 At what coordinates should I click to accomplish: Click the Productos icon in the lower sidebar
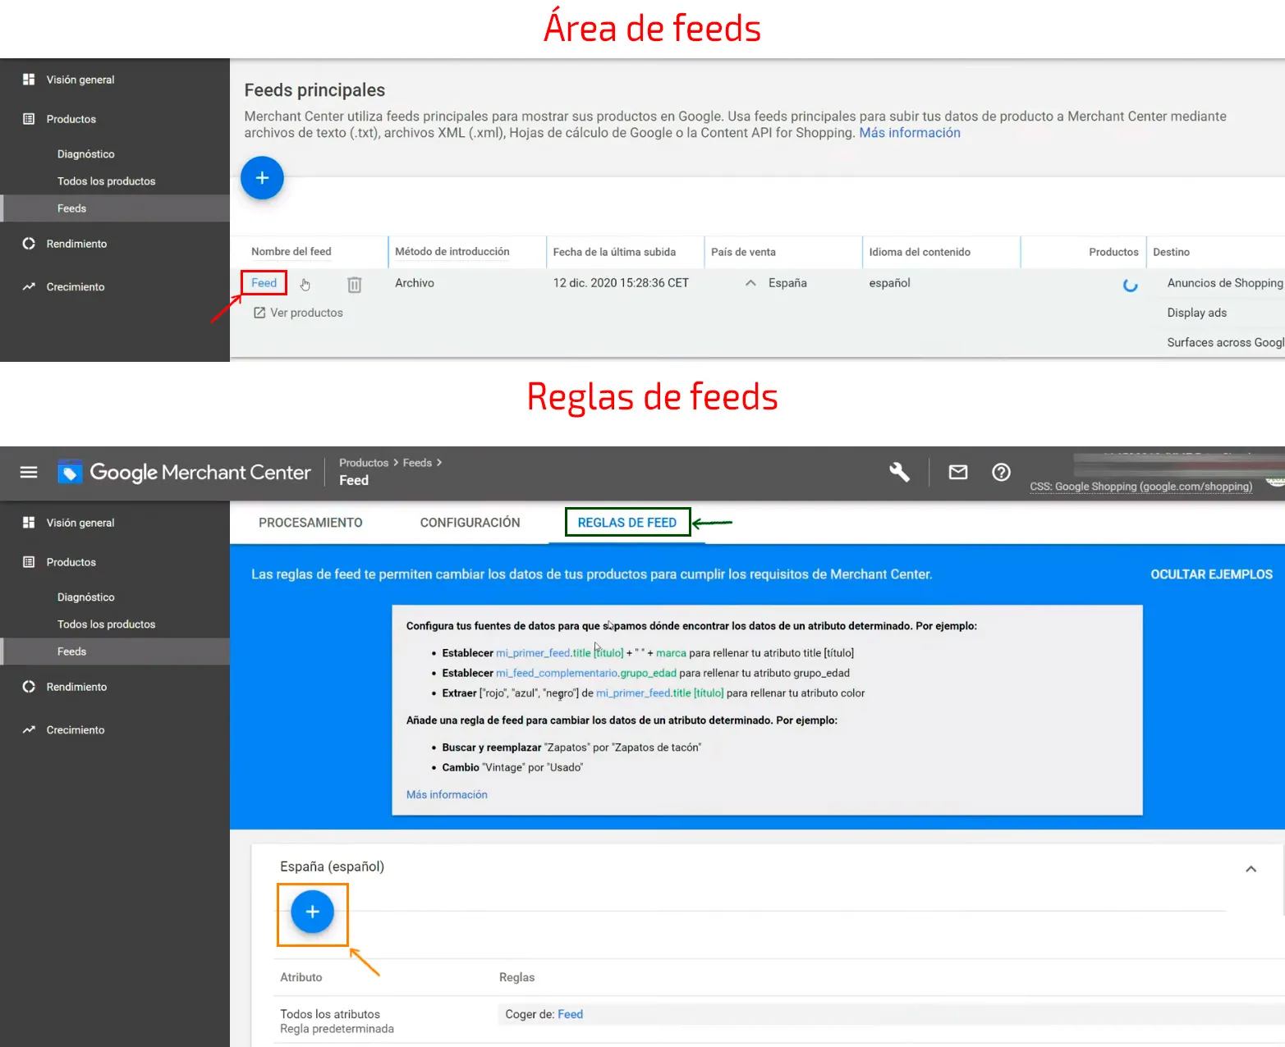coord(29,562)
